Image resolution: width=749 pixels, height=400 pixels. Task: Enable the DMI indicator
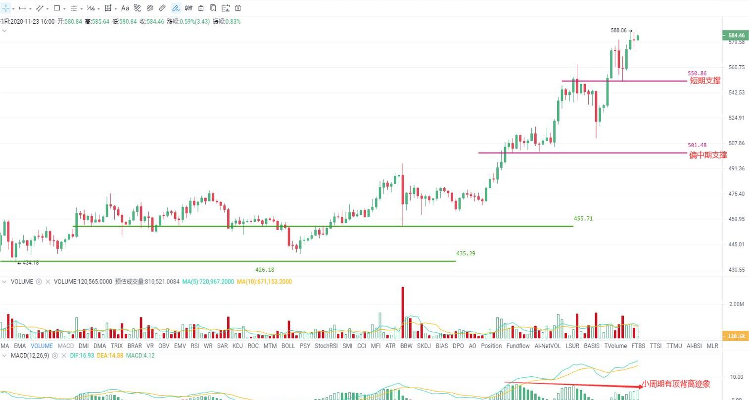(x=84, y=346)
